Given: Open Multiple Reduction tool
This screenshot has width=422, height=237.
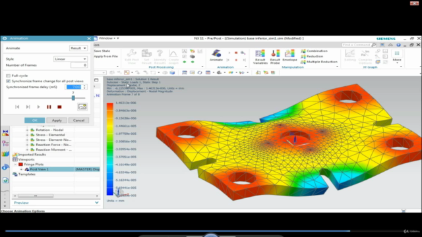Looking at the screenshot, I should [319, 62].
